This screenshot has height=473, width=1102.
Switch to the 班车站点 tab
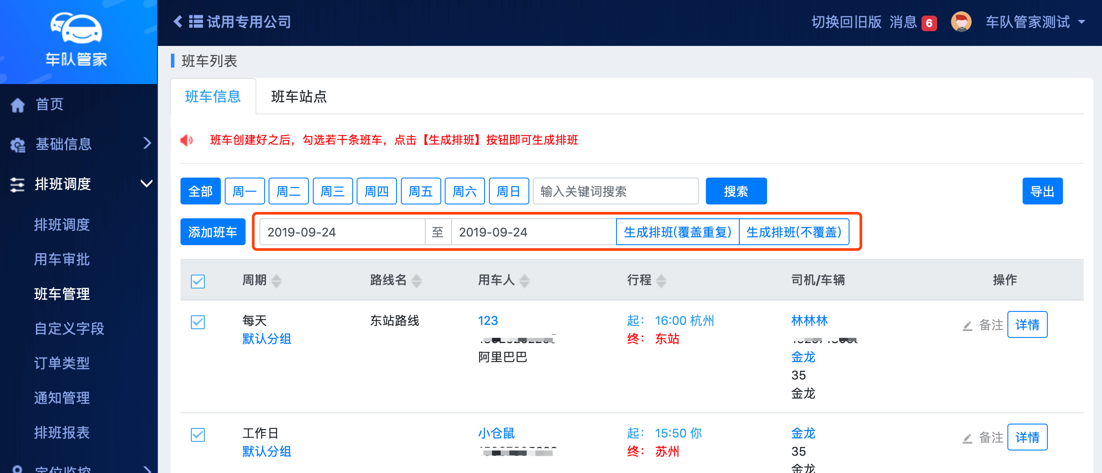click(x=298, y=97)
